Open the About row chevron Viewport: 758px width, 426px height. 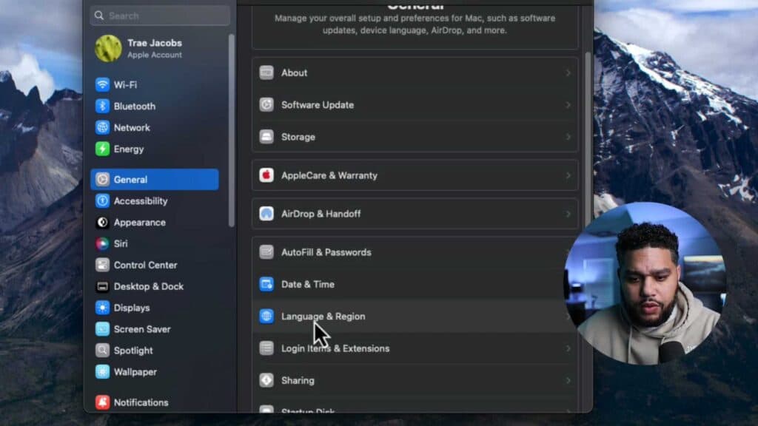click(568, 73)
